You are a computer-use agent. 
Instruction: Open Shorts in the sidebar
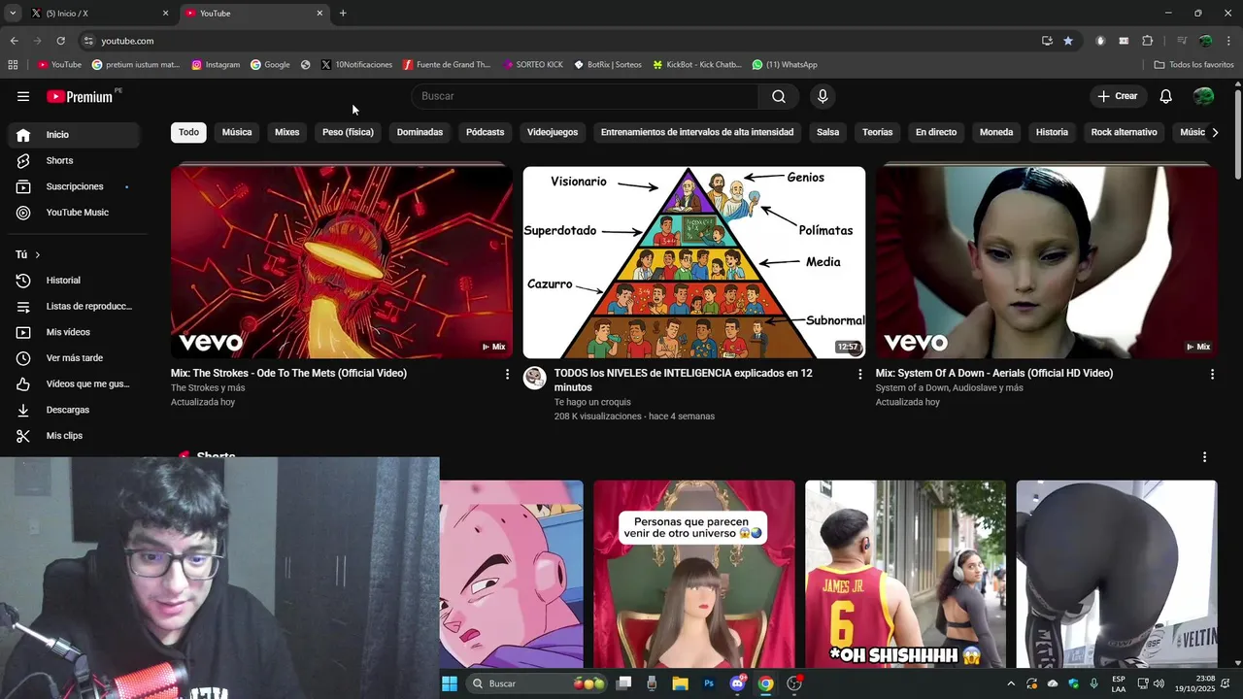pyautogui.click(x=74, y=160)
